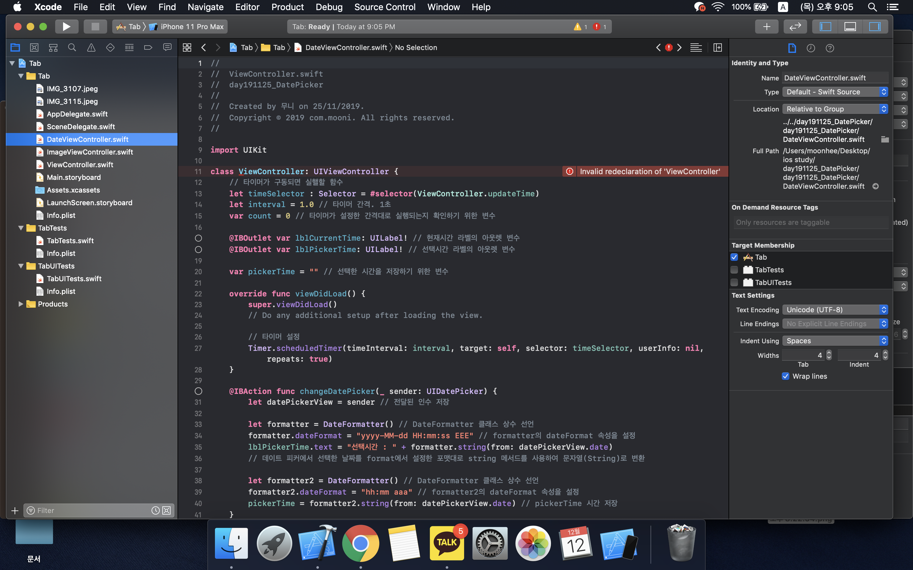Uncheck the Wrap lines checkbox
The width and height of the screenshot is (913, 570).
[x=786, y=376]
